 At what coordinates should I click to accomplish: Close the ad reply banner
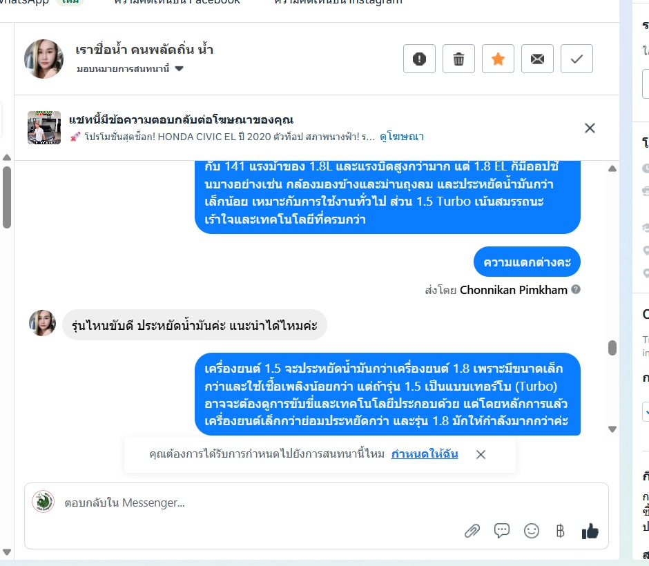coord(590,128)
